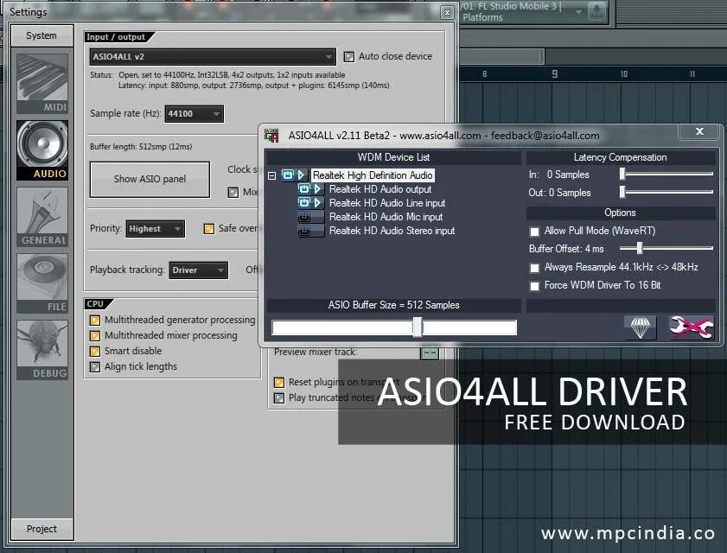Select the AUDIO settings speaker icon
727x553 pixels.
(x=42, y=150)
